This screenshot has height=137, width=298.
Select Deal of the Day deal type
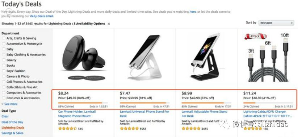[12, 122]
